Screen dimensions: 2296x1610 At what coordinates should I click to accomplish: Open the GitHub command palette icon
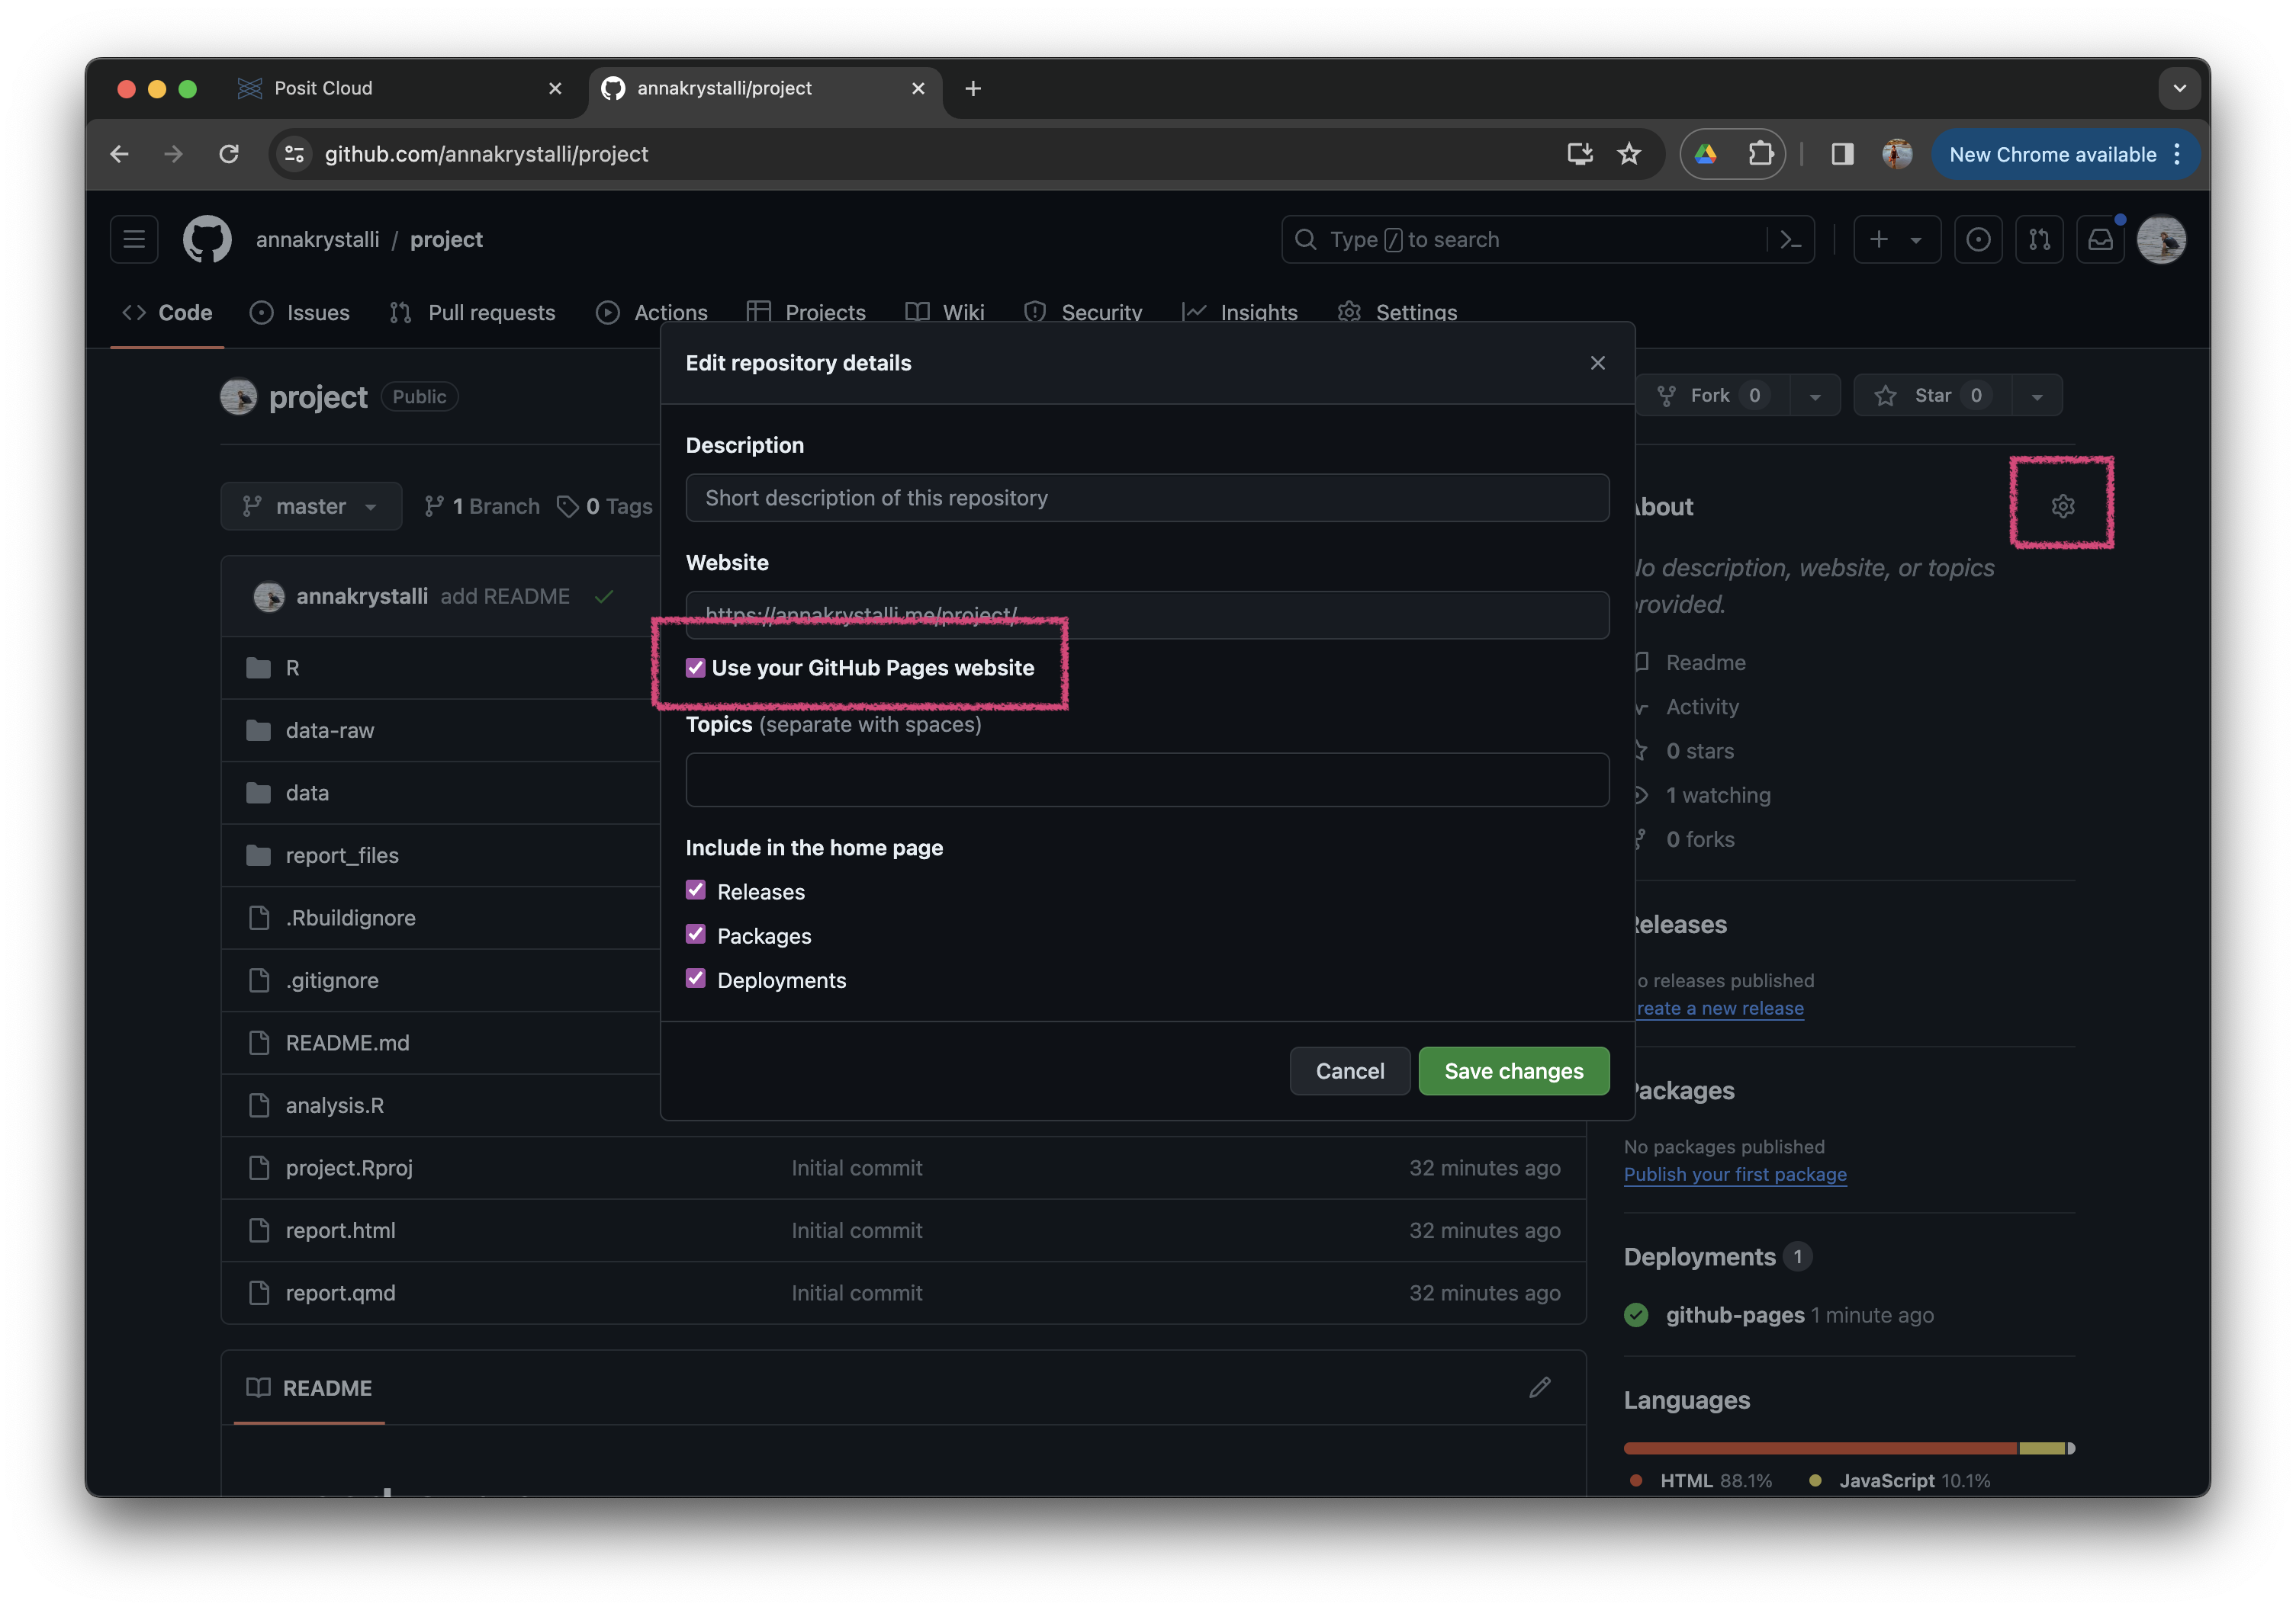coord(1790,240)
